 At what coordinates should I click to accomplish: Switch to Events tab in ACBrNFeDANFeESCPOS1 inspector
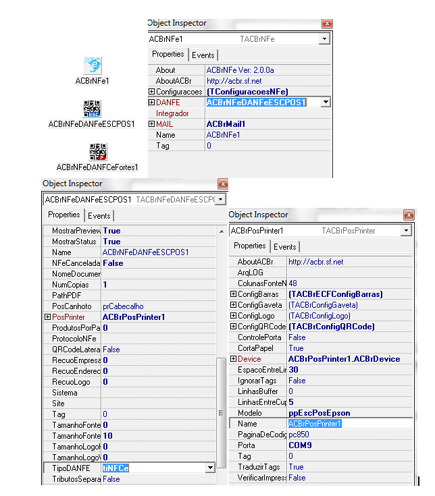point(99,216)
